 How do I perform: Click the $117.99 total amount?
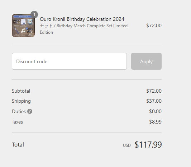(148, 144)
